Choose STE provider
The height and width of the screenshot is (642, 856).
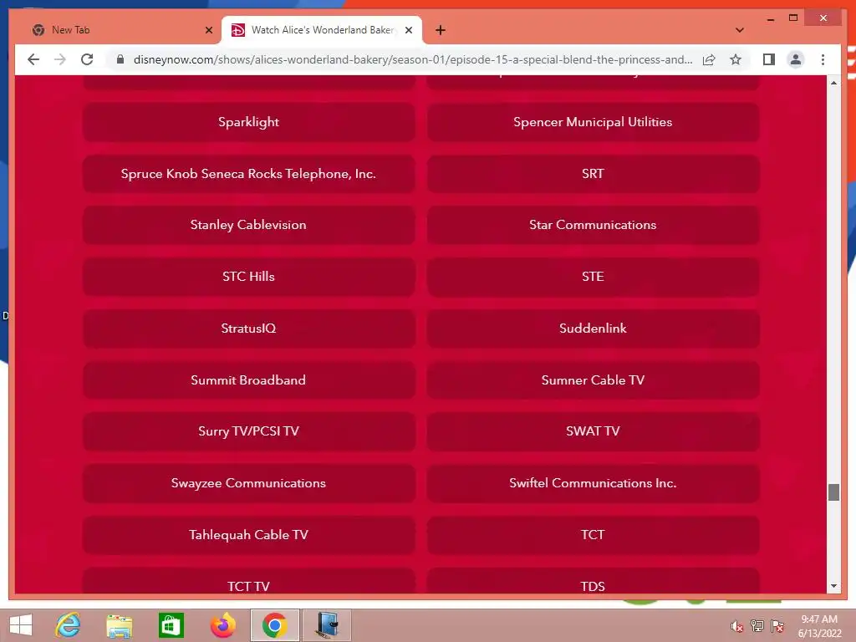click(x=593, y=276)
